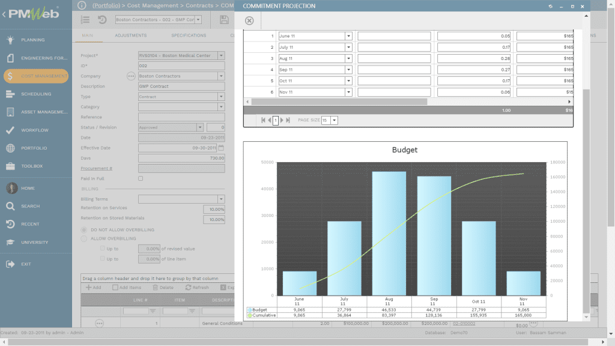Check the Paid in Full checkbox
The height and width of the screenshot is (346, 615).
(140, 178)
